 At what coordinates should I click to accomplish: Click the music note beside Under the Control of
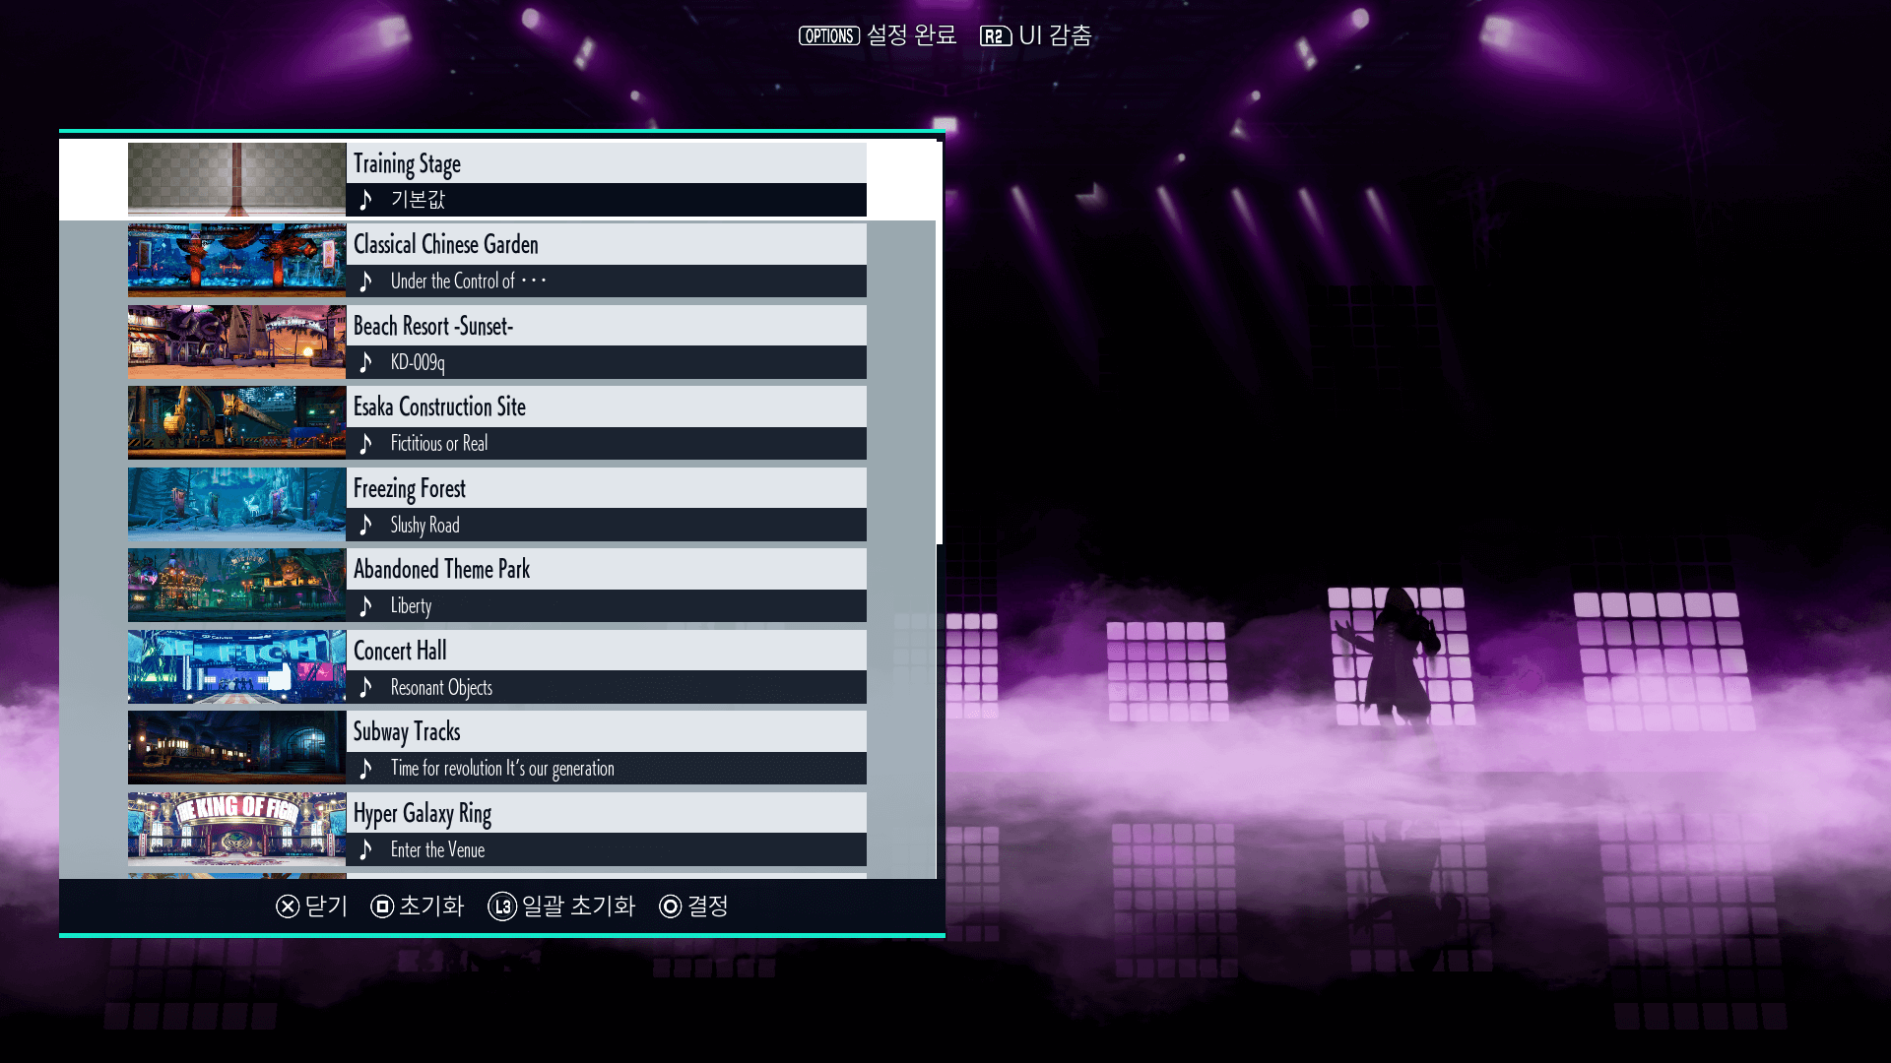[x=366, y=281]
